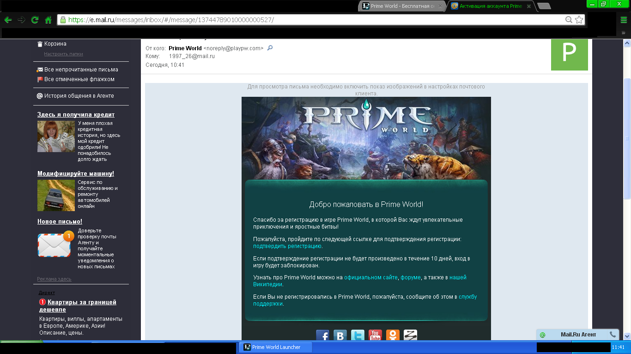Open the официальном сайте link
This screenshot has height=354, width=631.
[371, 277]
